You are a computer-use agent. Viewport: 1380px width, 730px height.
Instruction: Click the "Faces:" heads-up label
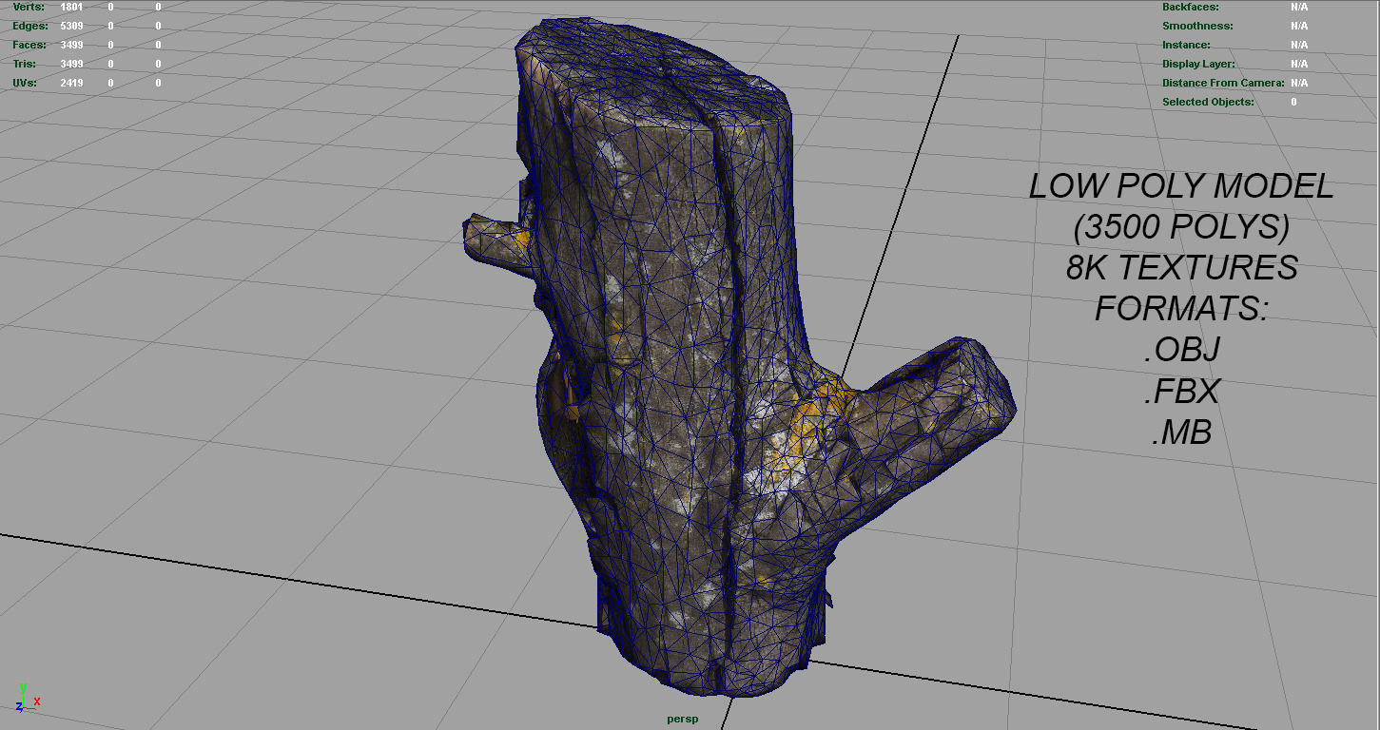pos(30,45)
